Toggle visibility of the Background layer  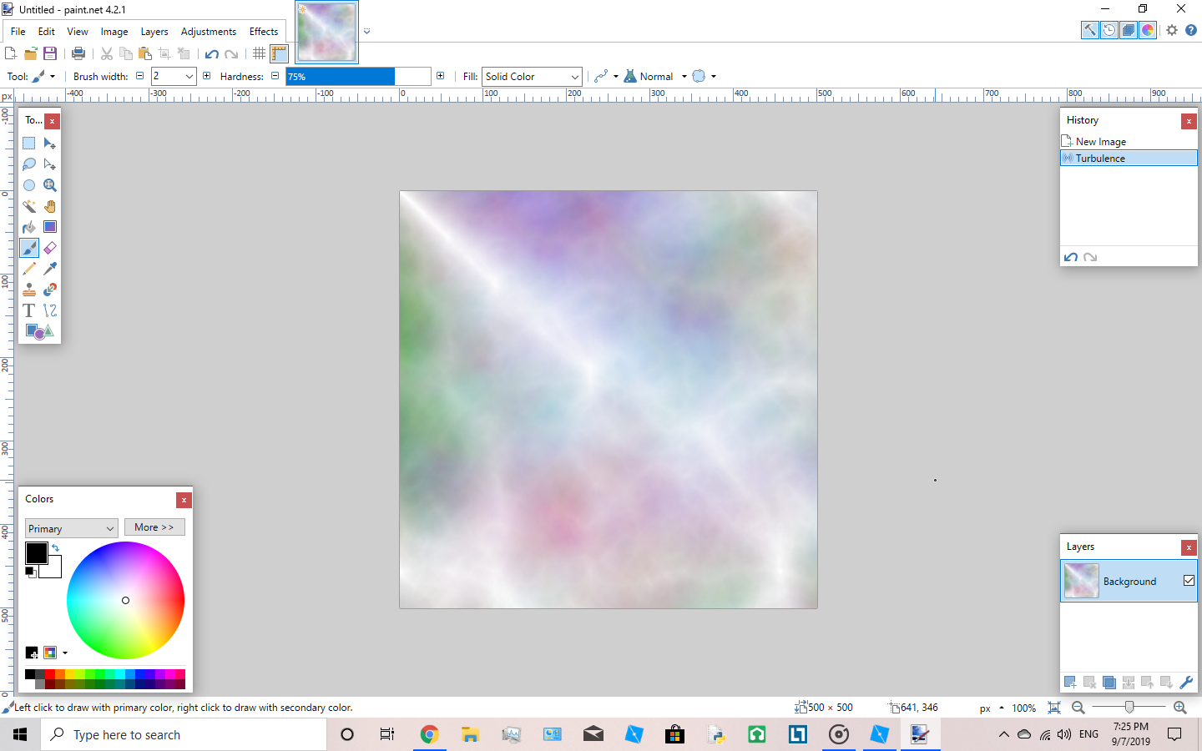pyautogui.click(x=1189, y=581)
